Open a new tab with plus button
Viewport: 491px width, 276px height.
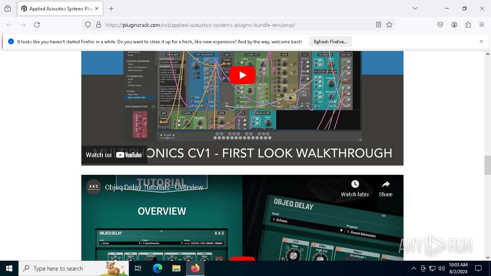[x=111, y=8]
